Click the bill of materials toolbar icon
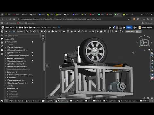The width and height of the screenshot is (154, 115). tap(112, 31)
